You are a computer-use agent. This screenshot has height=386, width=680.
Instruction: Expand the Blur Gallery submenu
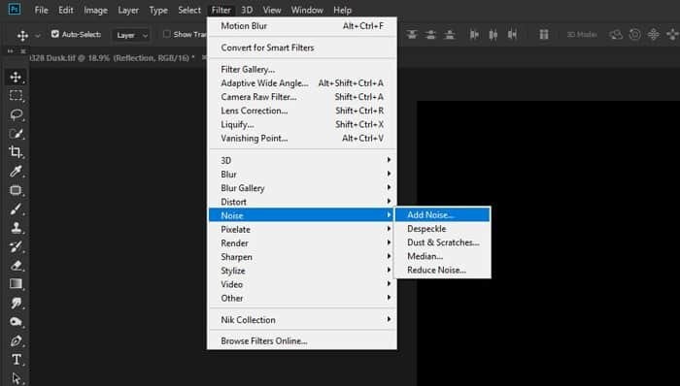[302, 188]
